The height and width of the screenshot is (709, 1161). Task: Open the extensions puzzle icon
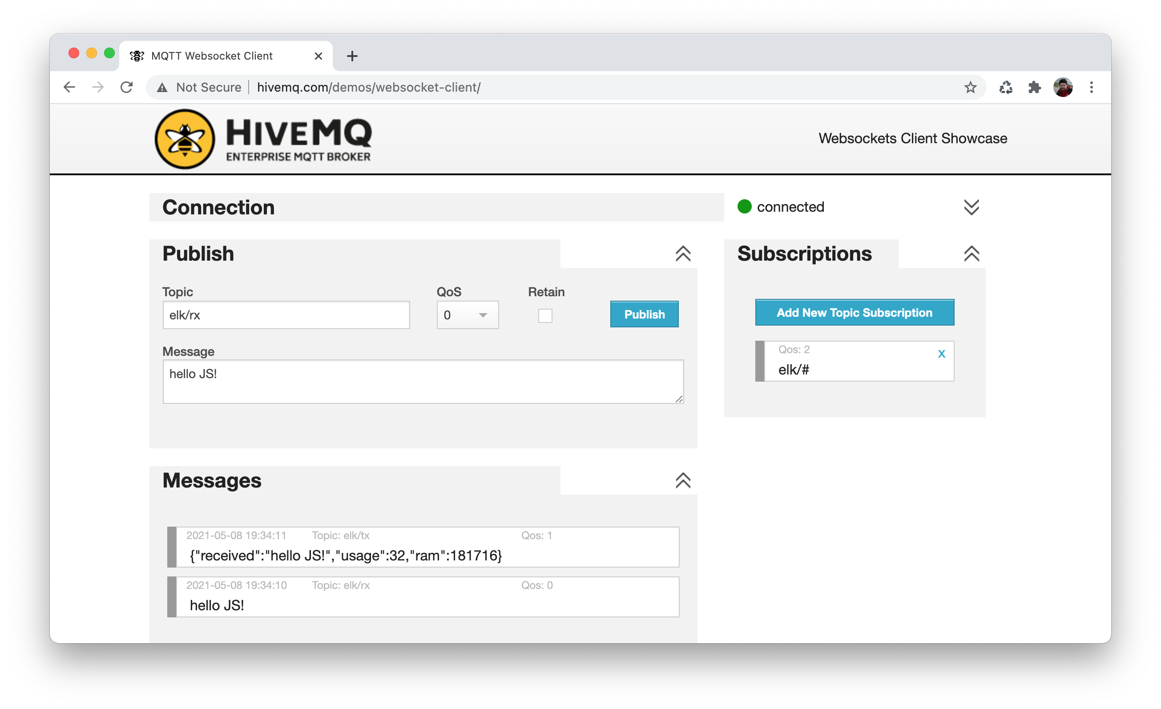[1034, 87]
